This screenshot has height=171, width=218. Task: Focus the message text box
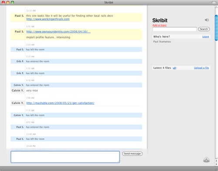65,157
